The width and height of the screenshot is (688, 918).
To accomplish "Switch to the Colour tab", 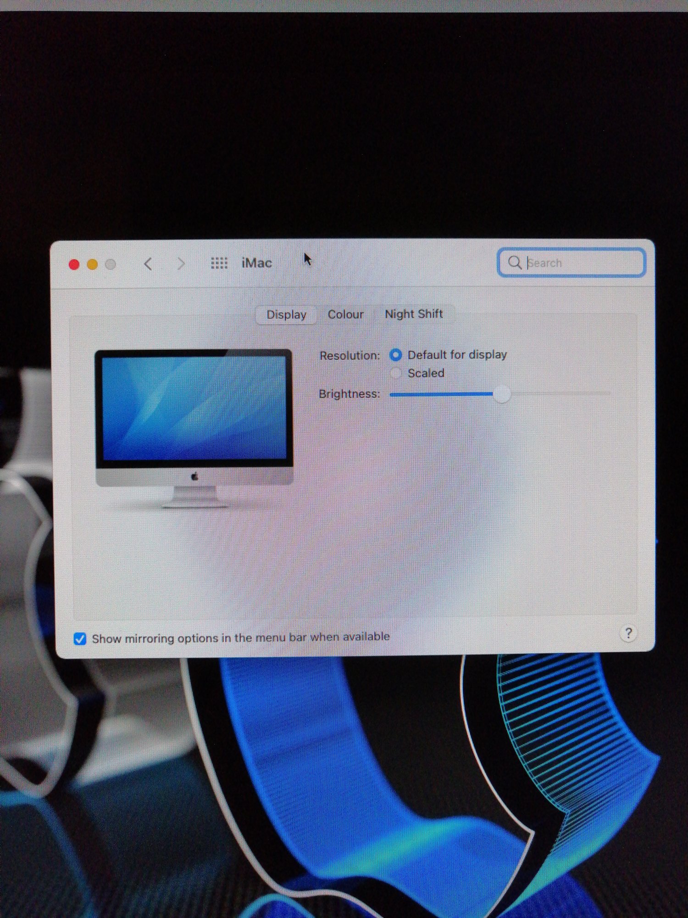I will (345, 314).
